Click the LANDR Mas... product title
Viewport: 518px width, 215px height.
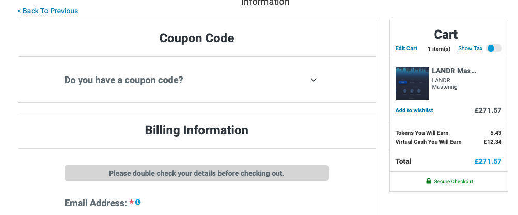coord(454,71)
